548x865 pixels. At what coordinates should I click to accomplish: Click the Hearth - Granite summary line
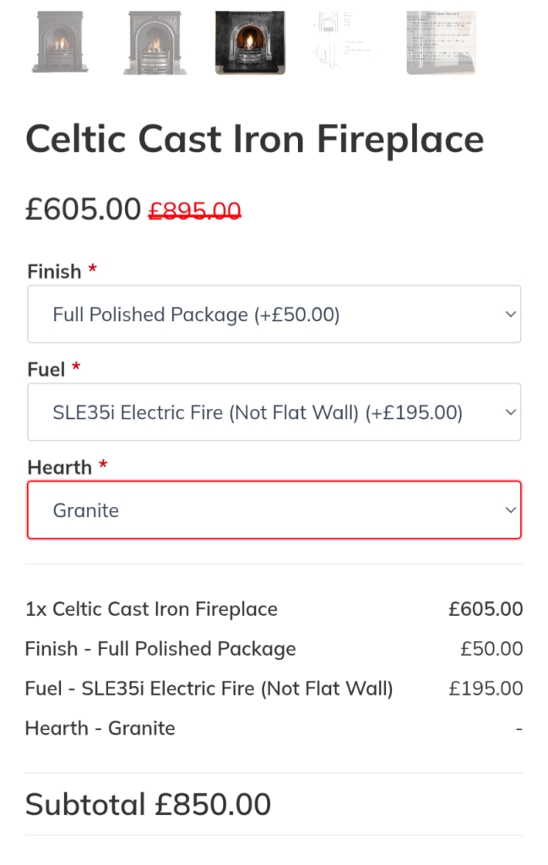(100, 728)
